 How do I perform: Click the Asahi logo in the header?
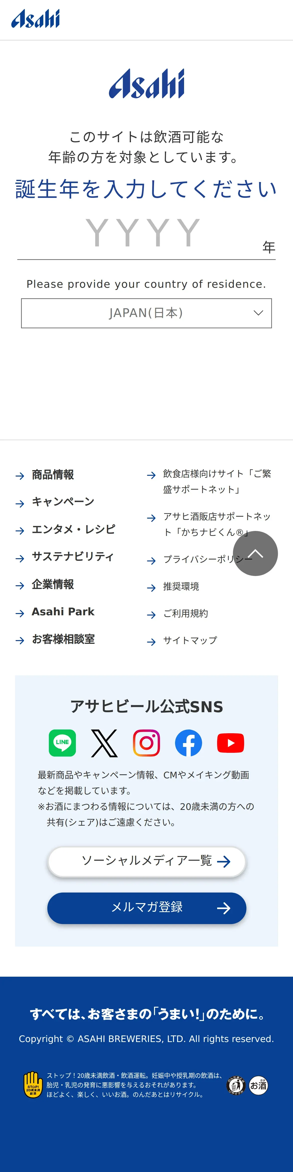tap(36, 19)
